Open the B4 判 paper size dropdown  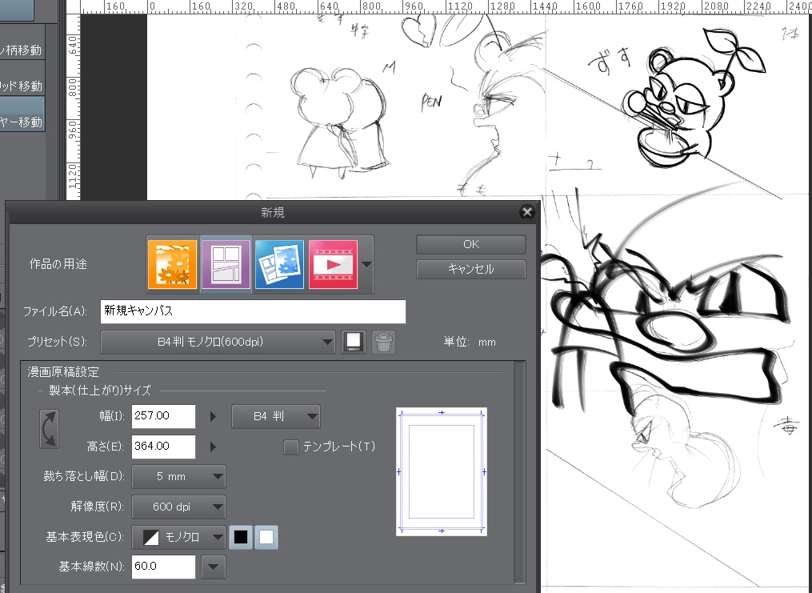coord(275,416)
